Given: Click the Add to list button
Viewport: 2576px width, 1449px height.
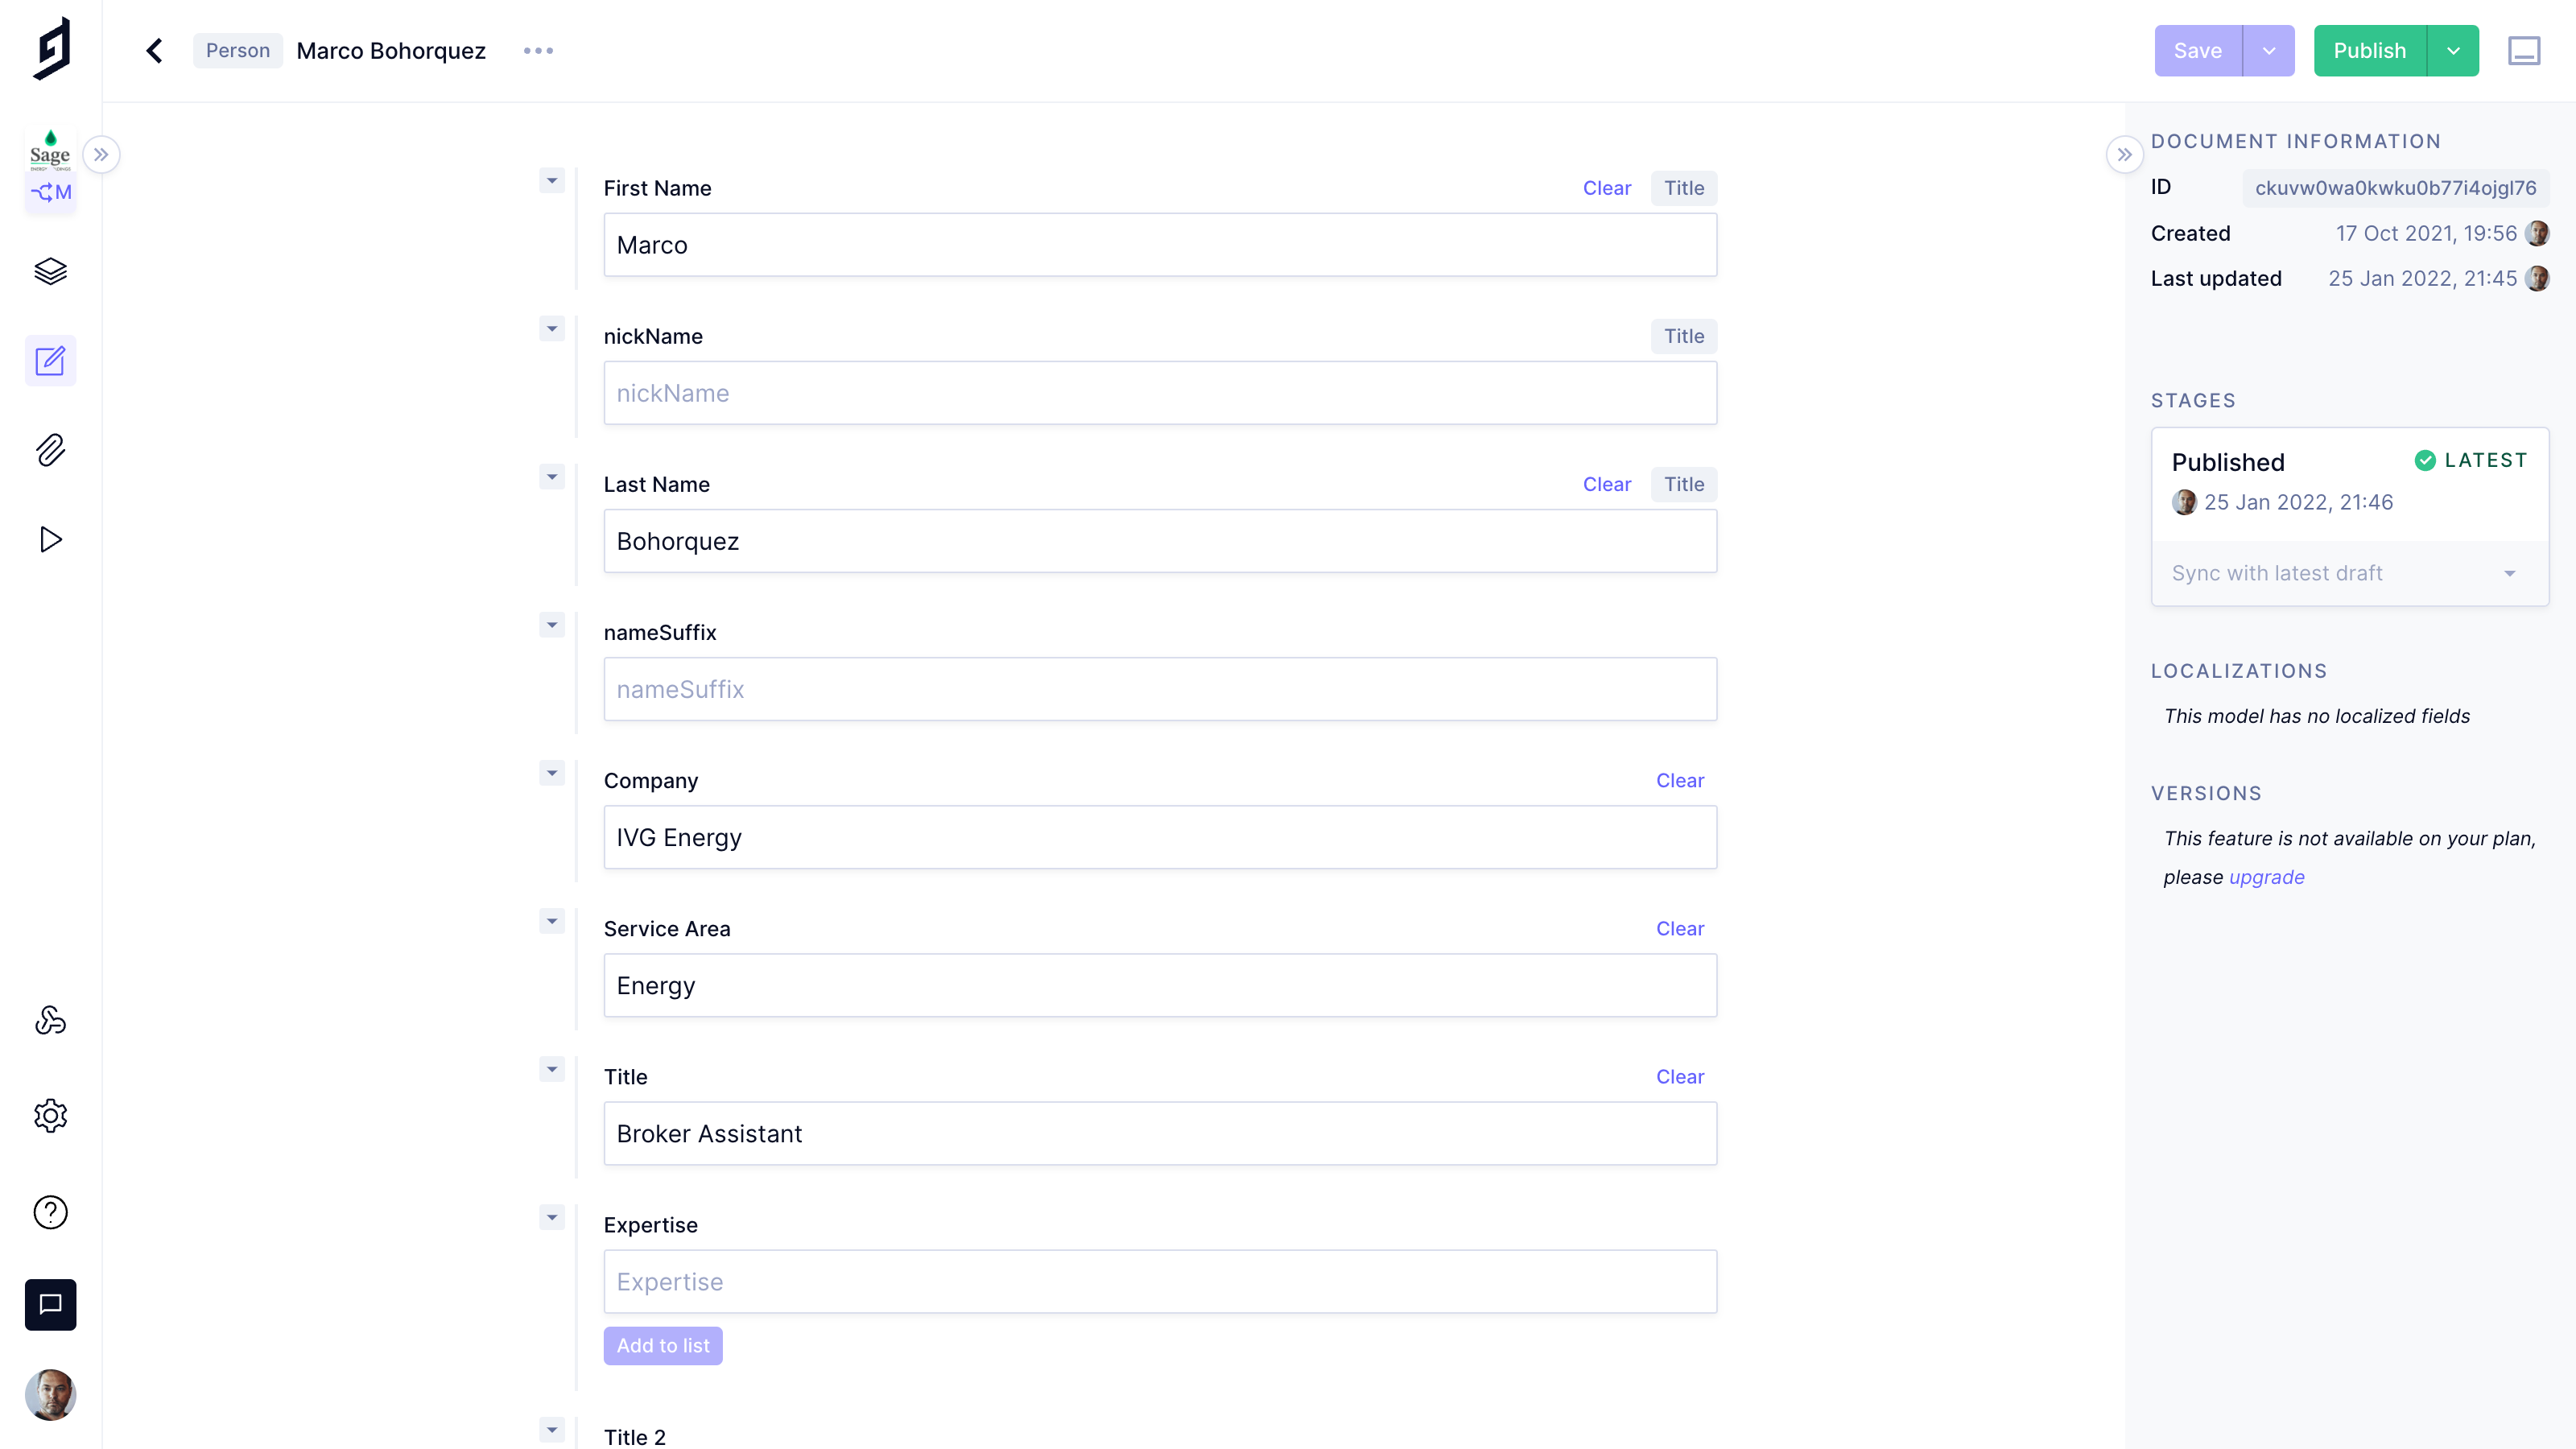Looking at the screenshot, I should [x=663, y=1345].
